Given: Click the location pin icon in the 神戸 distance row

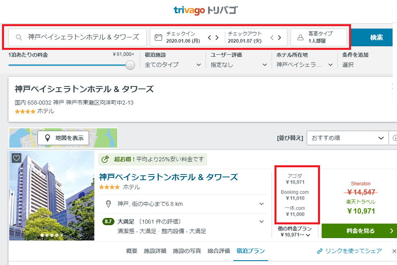Looking at the screenshot, I should (108, 204).
